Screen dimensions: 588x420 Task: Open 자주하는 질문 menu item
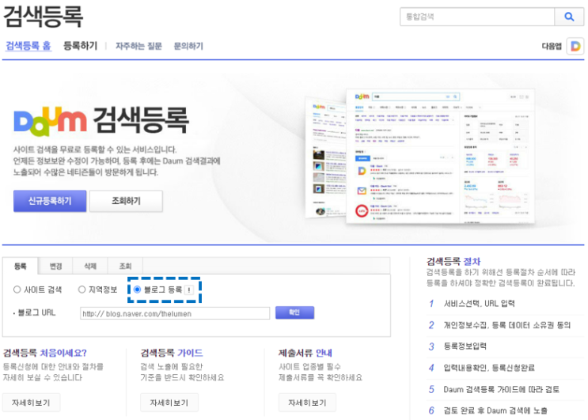click(138, 46)
